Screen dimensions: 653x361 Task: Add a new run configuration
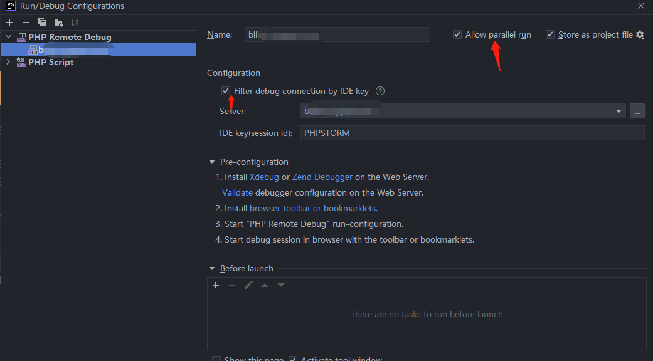tap(9, 23)
